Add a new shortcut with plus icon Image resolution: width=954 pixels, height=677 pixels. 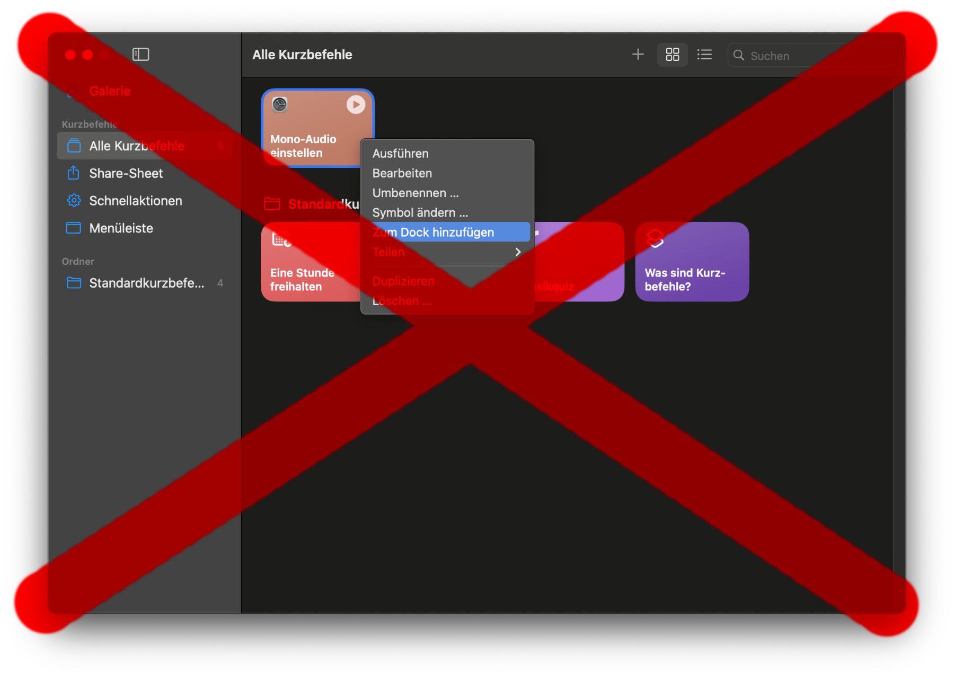(x=638, y=55)
